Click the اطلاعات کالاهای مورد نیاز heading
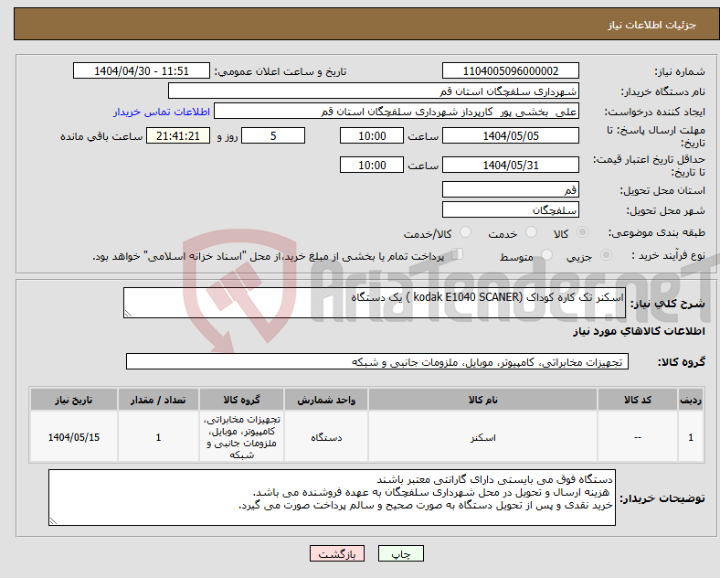 (639, 331)
